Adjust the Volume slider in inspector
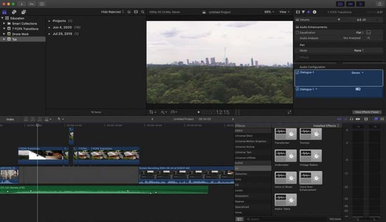The image size is (386, 222). (x=339, y=20)
